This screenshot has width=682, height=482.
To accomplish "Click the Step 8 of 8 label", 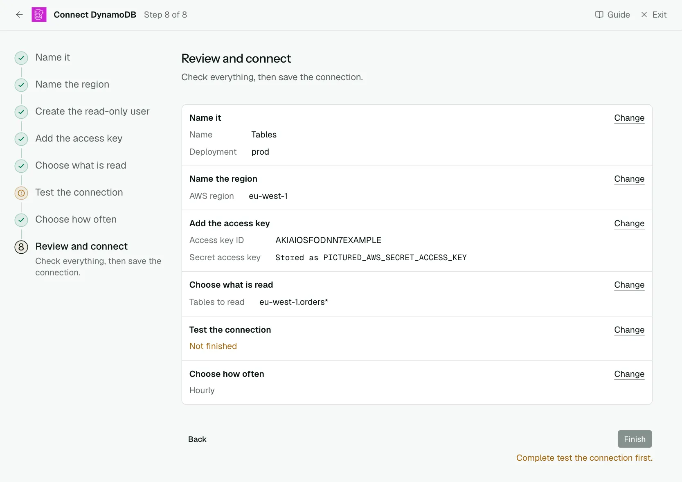I will point(165,15).
